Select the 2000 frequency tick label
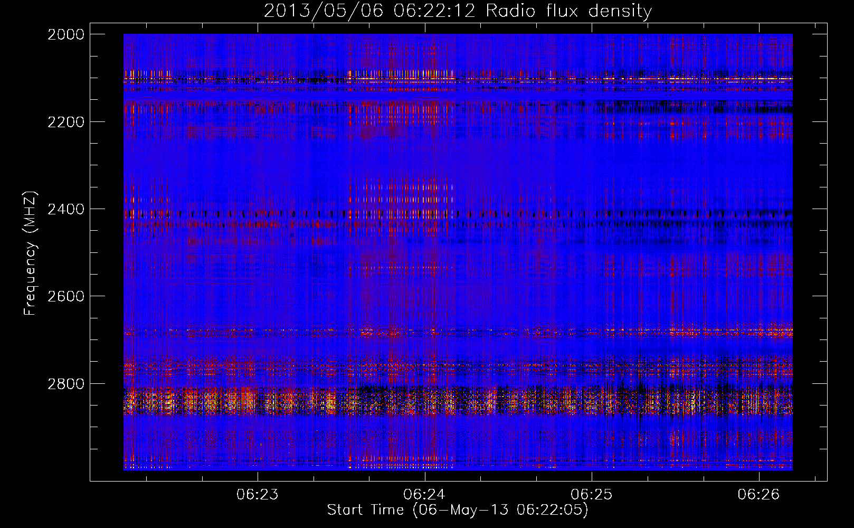This screenshot has height=528, width=854. pos(66,34)
